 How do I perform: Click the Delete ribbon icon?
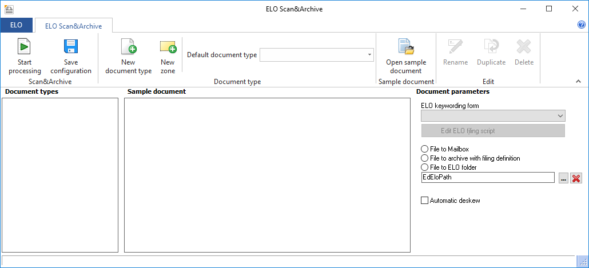tap(524, 47)
